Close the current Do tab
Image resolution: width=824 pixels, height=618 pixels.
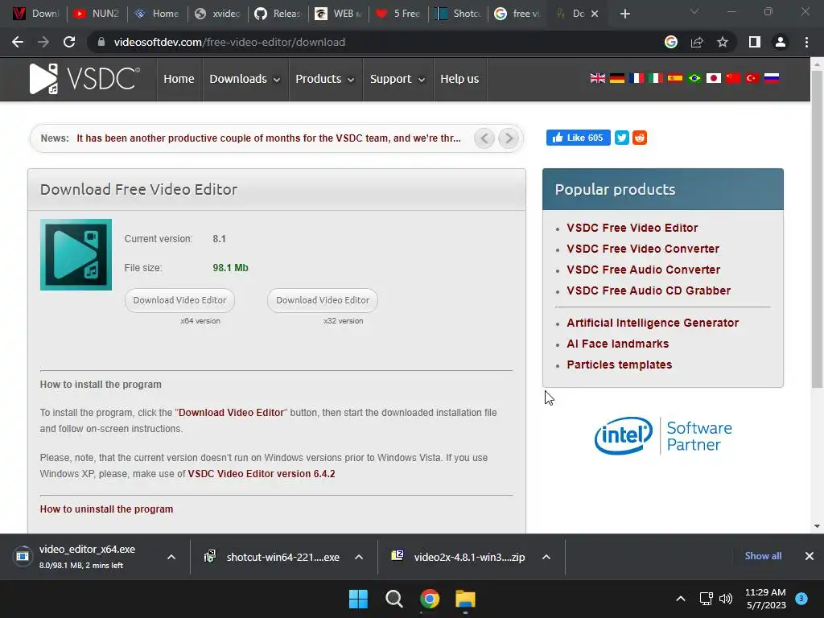coord(595,14)
